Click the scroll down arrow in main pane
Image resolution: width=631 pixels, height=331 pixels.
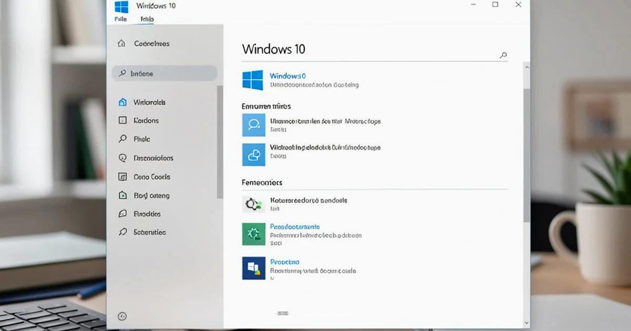(527, 323)
